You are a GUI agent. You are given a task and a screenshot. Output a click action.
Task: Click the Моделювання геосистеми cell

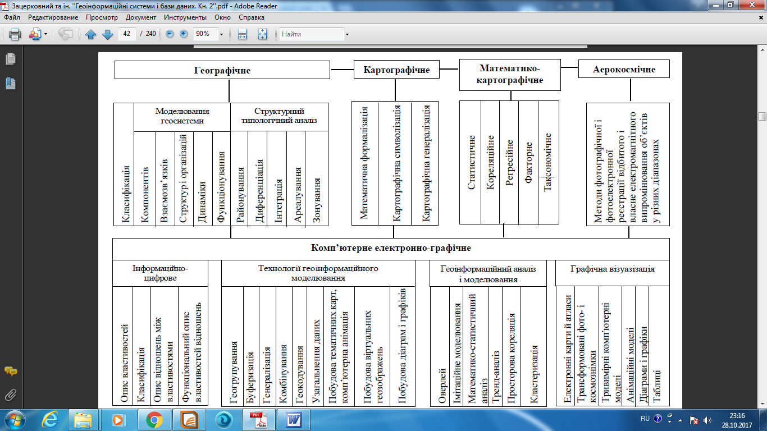click(182, 116)
